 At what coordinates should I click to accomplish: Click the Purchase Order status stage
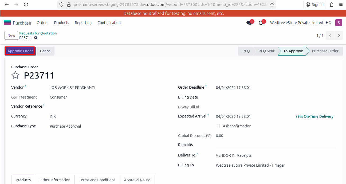pos(325,51)
